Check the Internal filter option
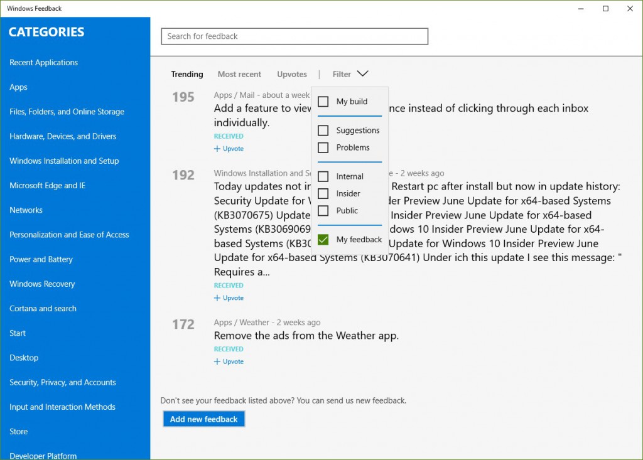 point(323,176)
